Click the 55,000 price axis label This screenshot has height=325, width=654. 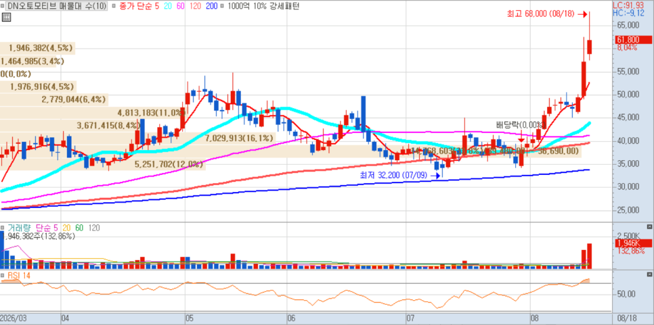pyautogui.click(x=628, y=71)
